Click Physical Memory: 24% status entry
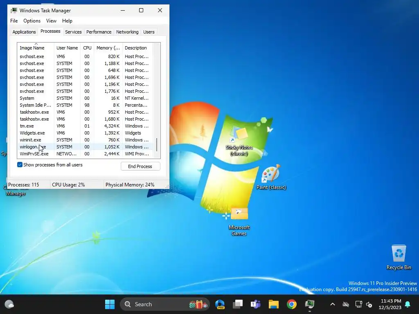The image size is (419, 314). point(130,185)
